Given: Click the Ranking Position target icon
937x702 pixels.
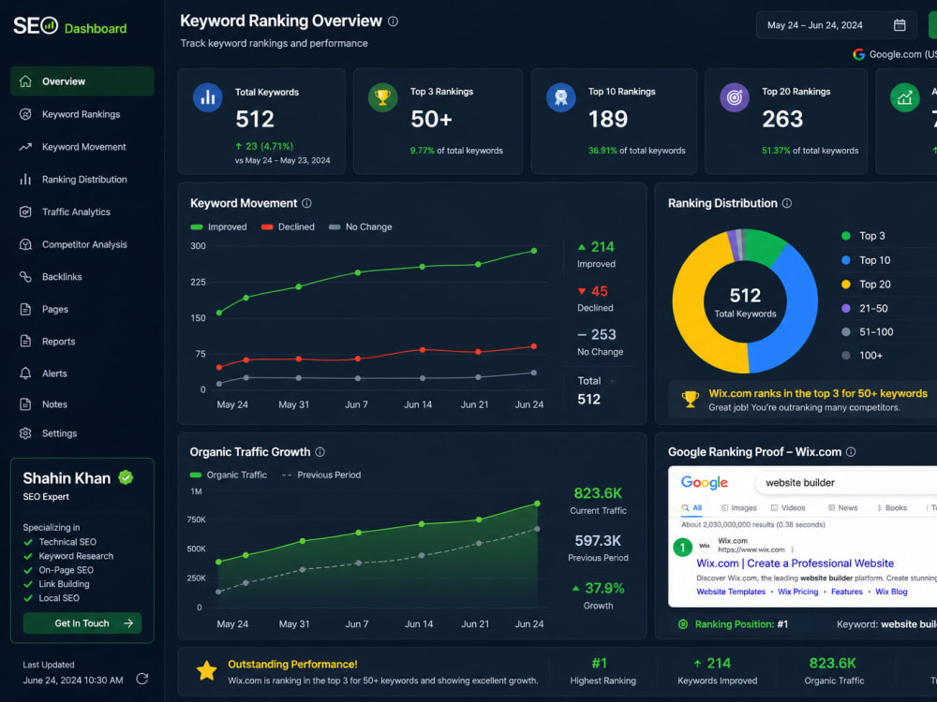Looking at the screenshot, I should tap(683, 624).
